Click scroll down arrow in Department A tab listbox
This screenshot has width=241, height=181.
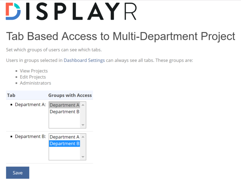(x=83, y=125)
